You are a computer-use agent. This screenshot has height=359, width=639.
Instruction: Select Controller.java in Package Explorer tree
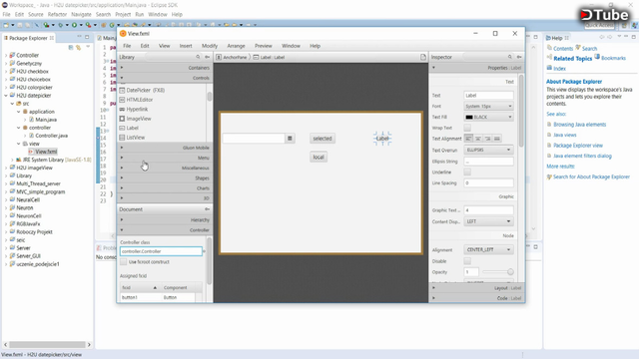(51, 136)
